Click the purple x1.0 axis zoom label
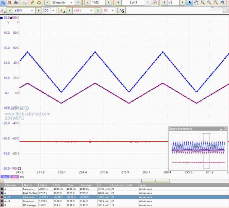The width and height of the screenshot is (229, 208). pyautogui.click(x=14, y=177)
